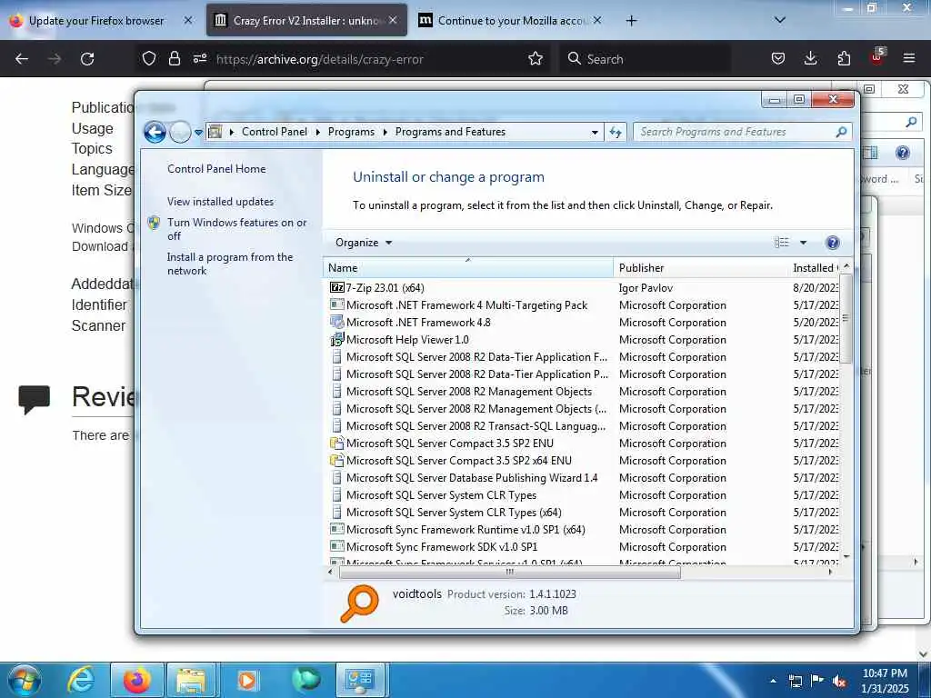Open Firefox downloads panel
This screenshot has height=698, width=931.
click(x=810, y=58)
